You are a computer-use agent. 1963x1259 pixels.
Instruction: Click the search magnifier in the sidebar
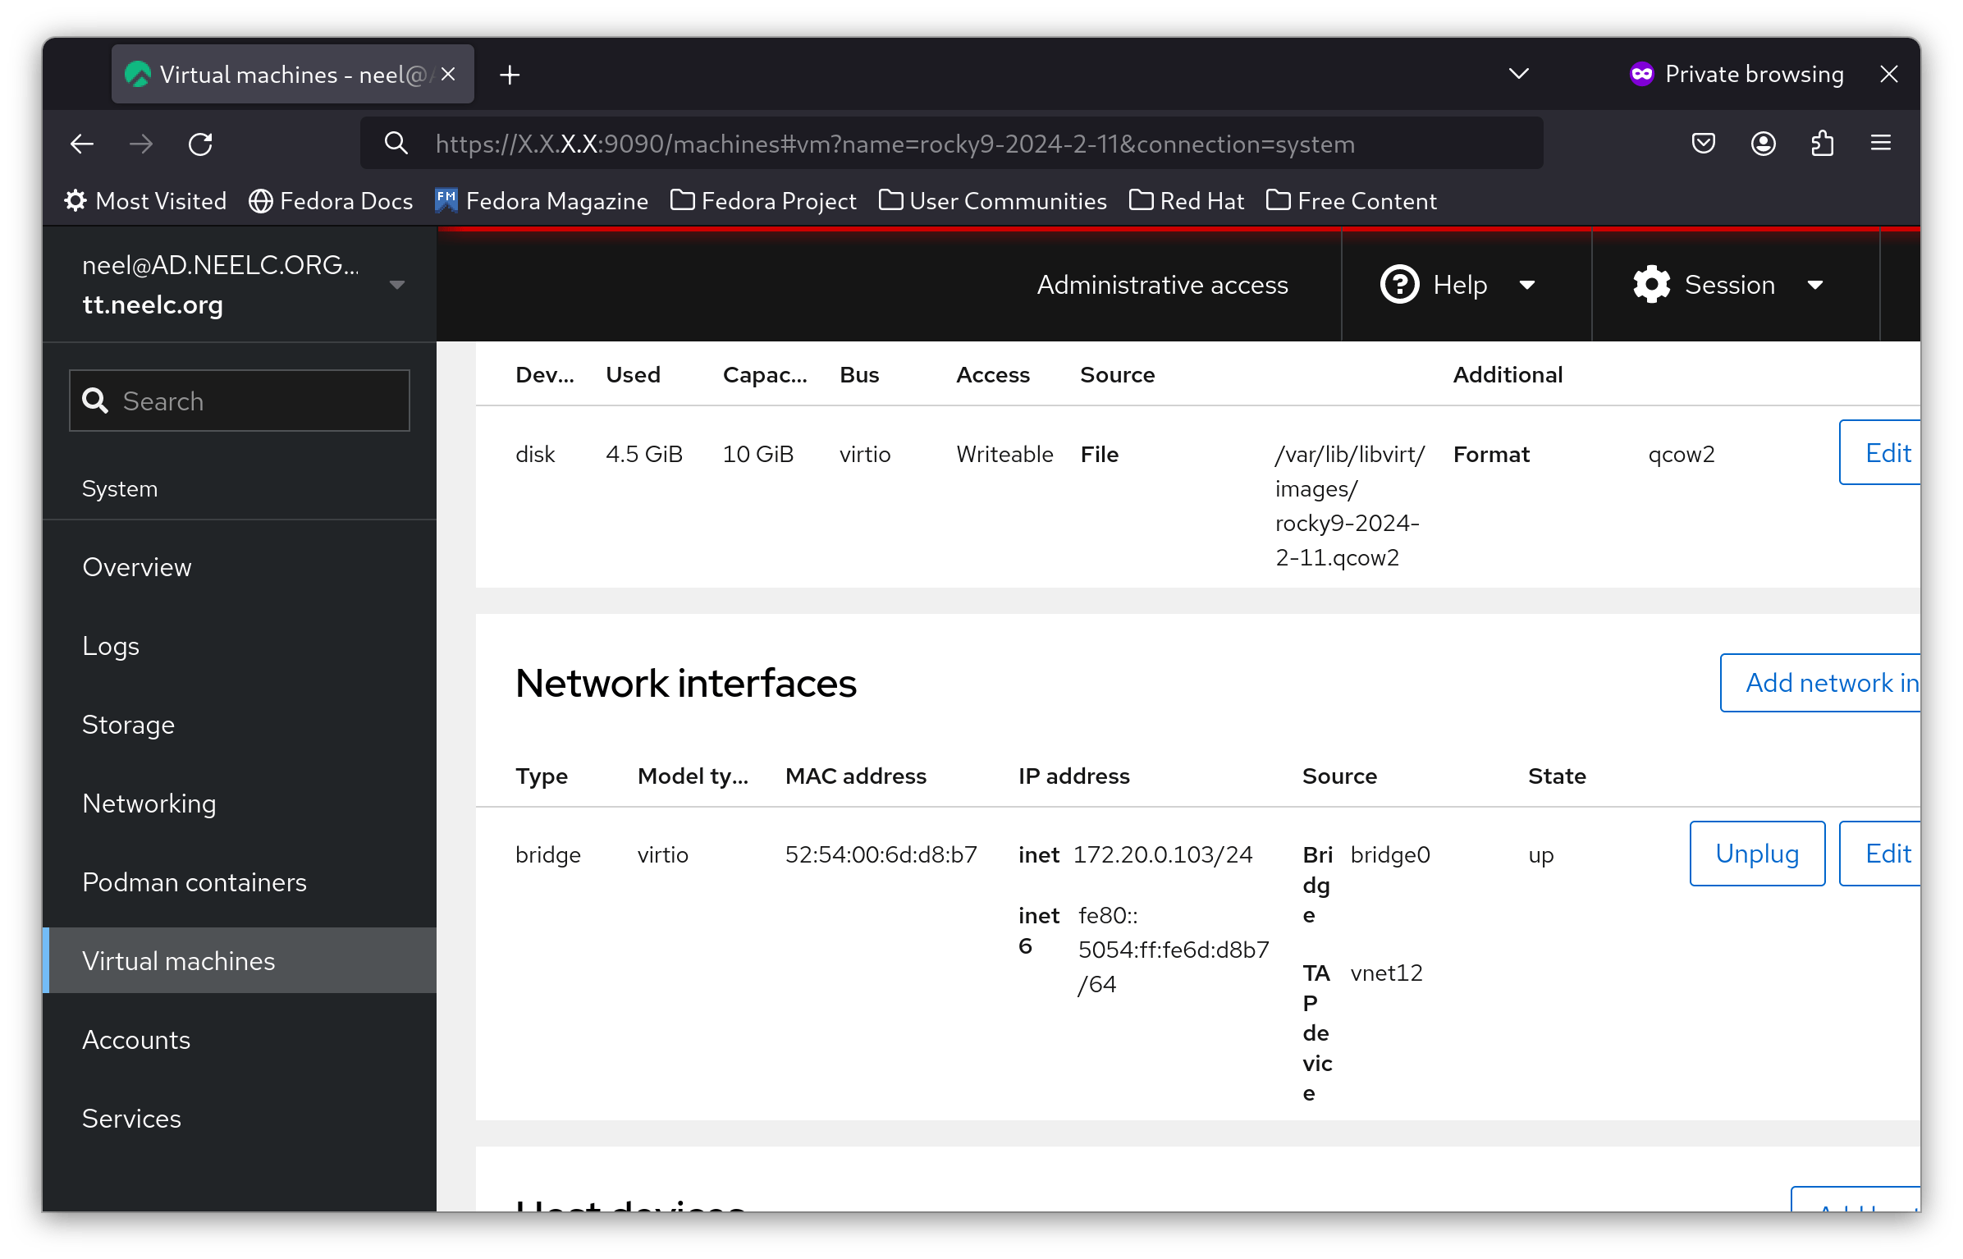[x=95, y=401]
